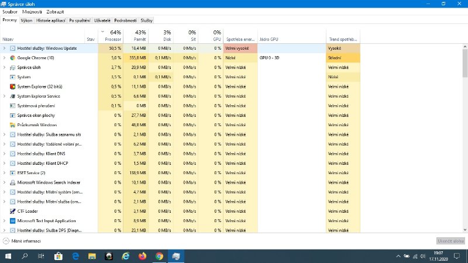This screenshot has height=263, width=468.
Task: Click the ESET Service process icon
Action: 12,172
